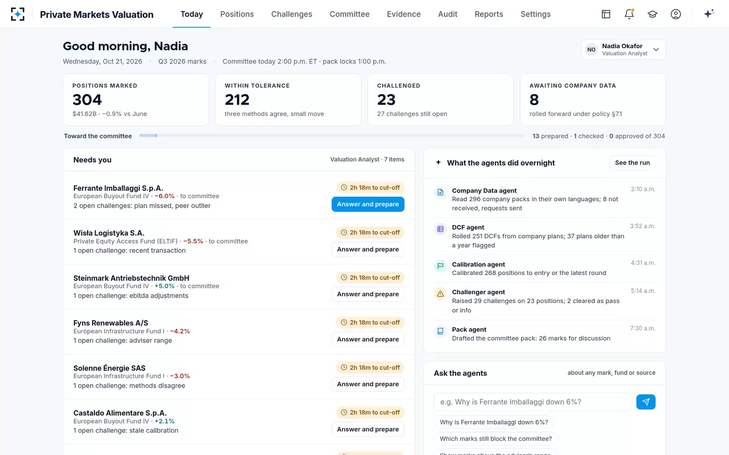
Task: Open the Fyns Renewables A/S position name
Action: point(111,323)
